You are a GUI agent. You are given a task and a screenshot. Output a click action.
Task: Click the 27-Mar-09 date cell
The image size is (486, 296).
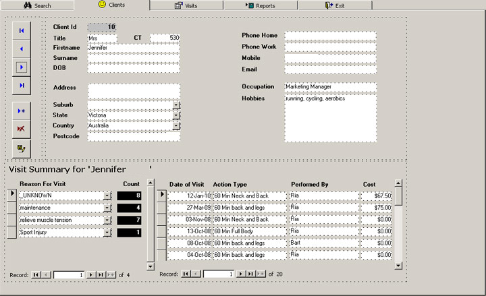pyautogui.click(x=189, y=208)
